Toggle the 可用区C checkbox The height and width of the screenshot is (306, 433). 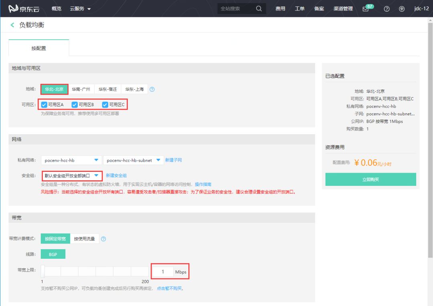coord(105,105)
